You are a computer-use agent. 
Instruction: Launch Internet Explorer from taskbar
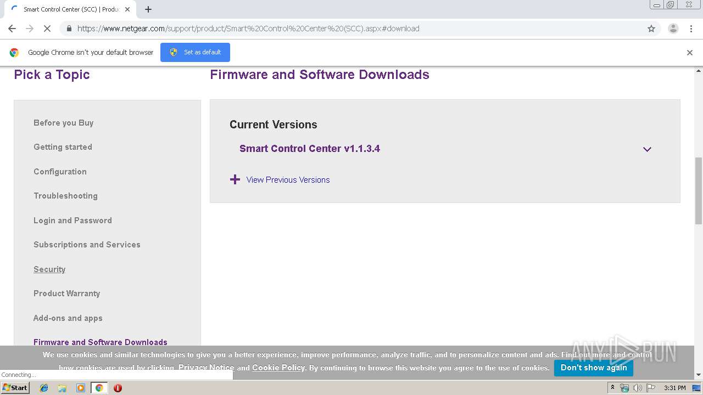(44, 388)
